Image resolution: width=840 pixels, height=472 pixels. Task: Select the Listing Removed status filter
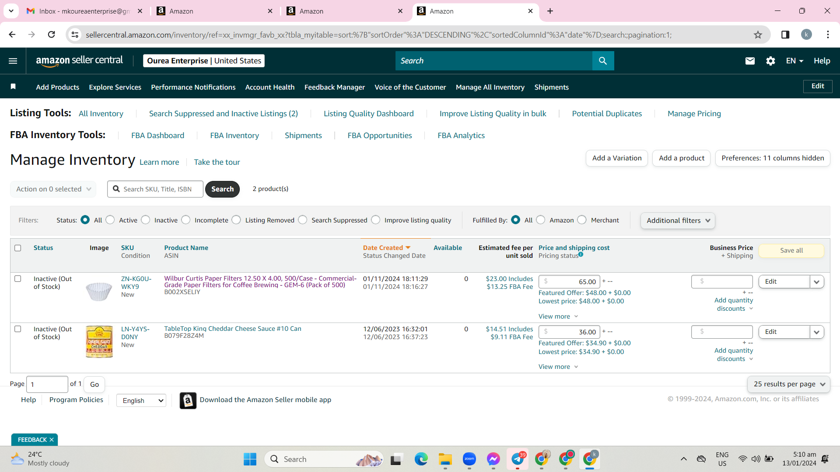click(x=236, y=220)
